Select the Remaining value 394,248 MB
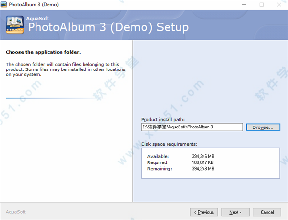Screen dimensions: 288x220 [203, 169]
